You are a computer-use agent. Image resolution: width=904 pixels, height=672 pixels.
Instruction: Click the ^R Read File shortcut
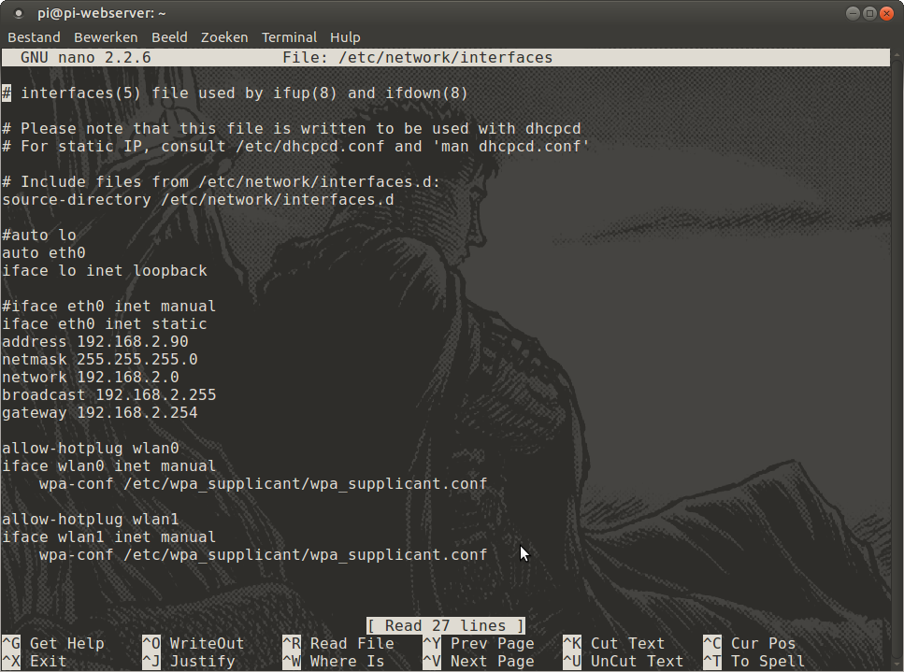click(x=338, y=644)
